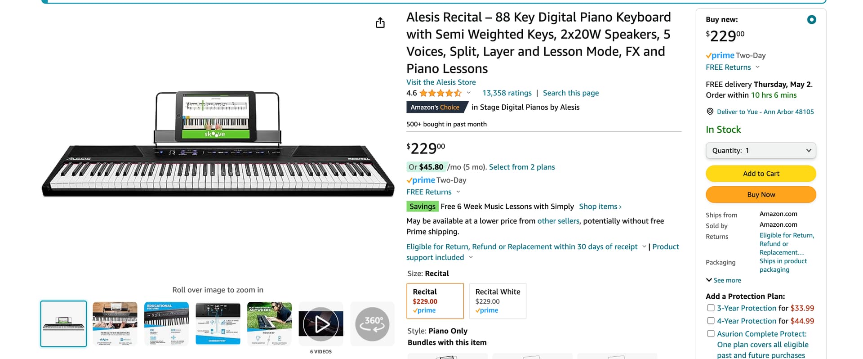Click the delivery location pin icon
Screen dimensions: 863x359
click(x=710, y=112)
